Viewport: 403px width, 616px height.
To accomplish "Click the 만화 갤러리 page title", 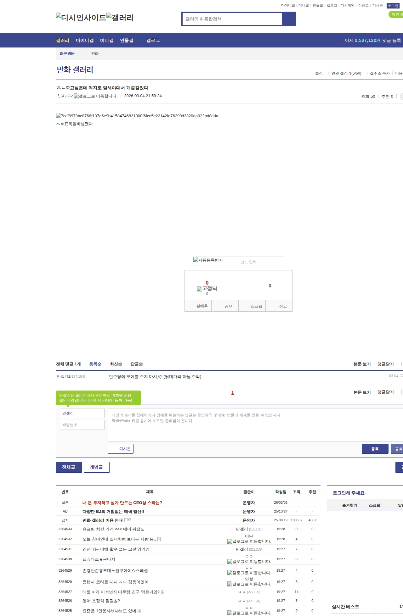I will pyautogui.click(x=75, y=70).
